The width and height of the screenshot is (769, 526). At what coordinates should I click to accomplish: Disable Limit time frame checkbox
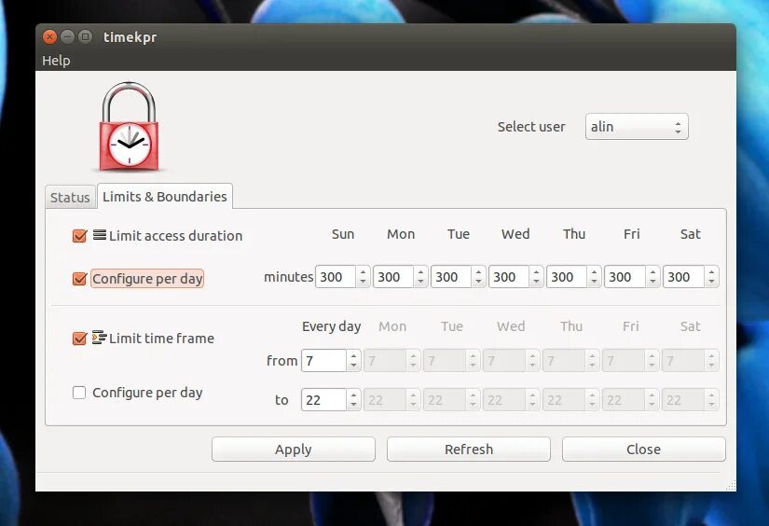79,338
